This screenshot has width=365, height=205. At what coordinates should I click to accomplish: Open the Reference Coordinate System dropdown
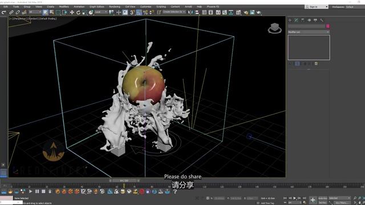click(x=101, y=12)
